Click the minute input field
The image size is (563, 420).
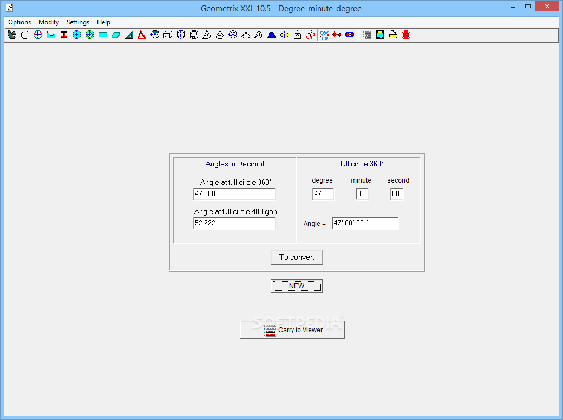coord(362,194)
